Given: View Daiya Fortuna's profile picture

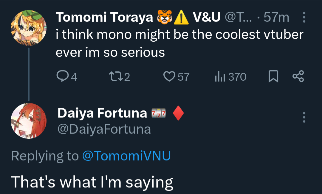Looking at the screenshot, I should (29, 121).
